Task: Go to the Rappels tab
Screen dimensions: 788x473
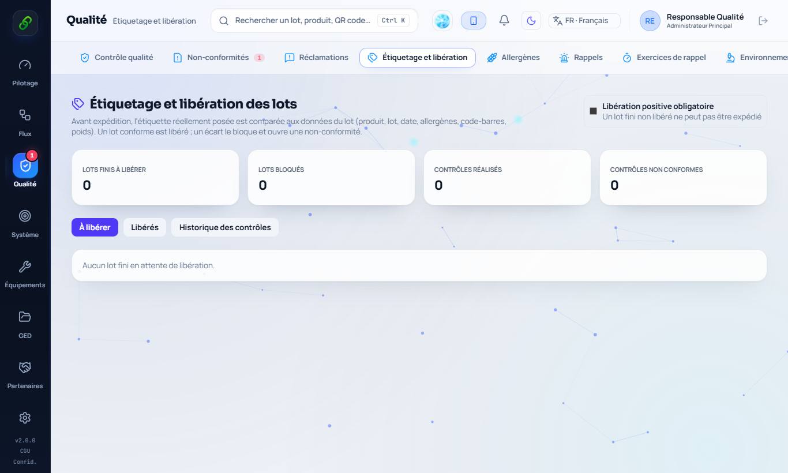Action: 581,58
